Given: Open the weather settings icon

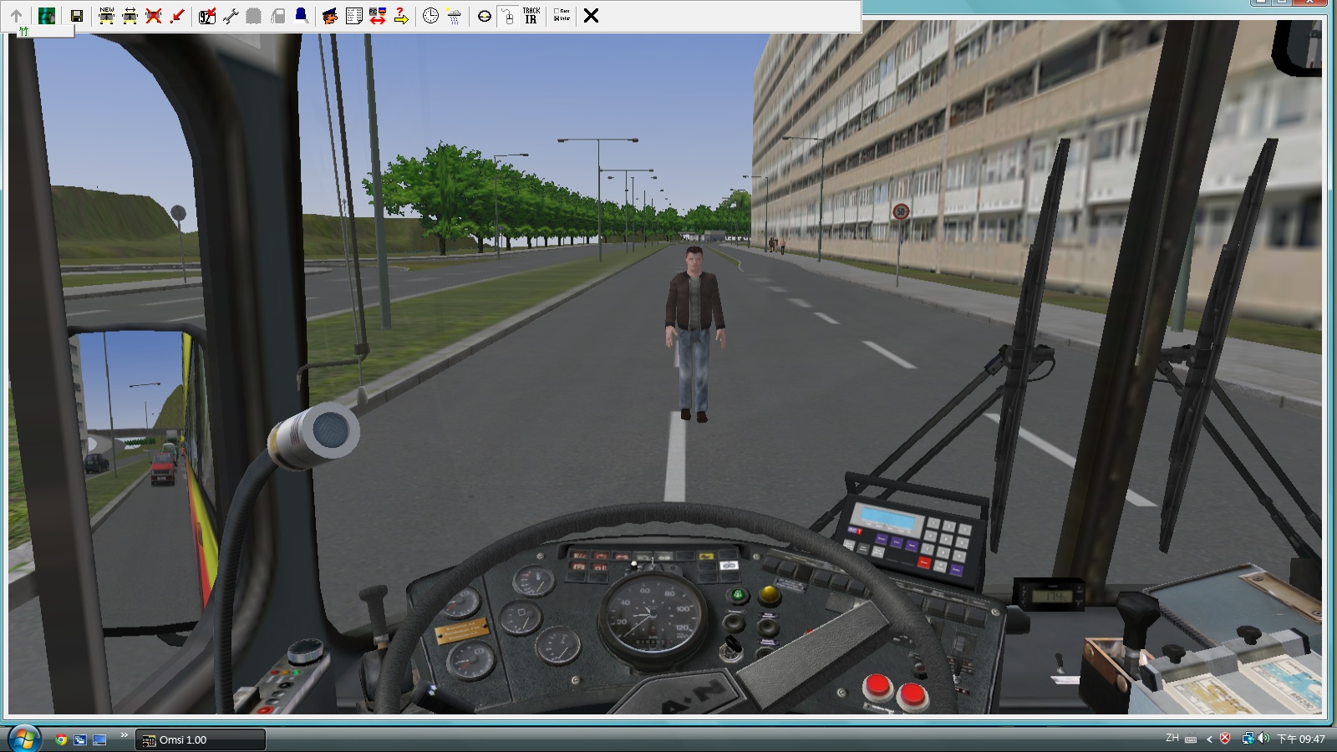Looking at the screenshot, I should pyautogui.click(x=454, y=16).
